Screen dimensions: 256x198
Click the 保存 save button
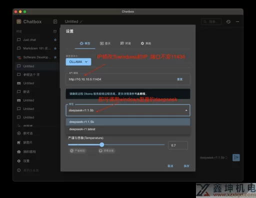pyautogui.click(x=186, y=166)
